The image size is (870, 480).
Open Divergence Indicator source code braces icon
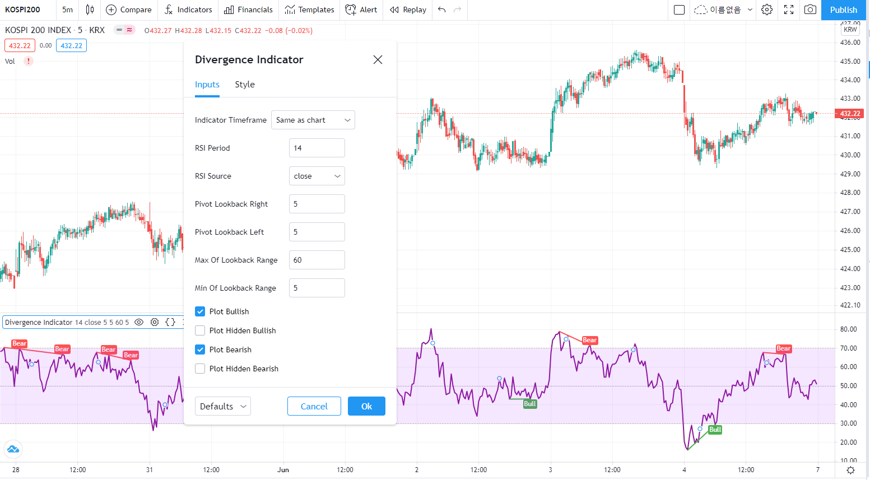tap(170, 322)
